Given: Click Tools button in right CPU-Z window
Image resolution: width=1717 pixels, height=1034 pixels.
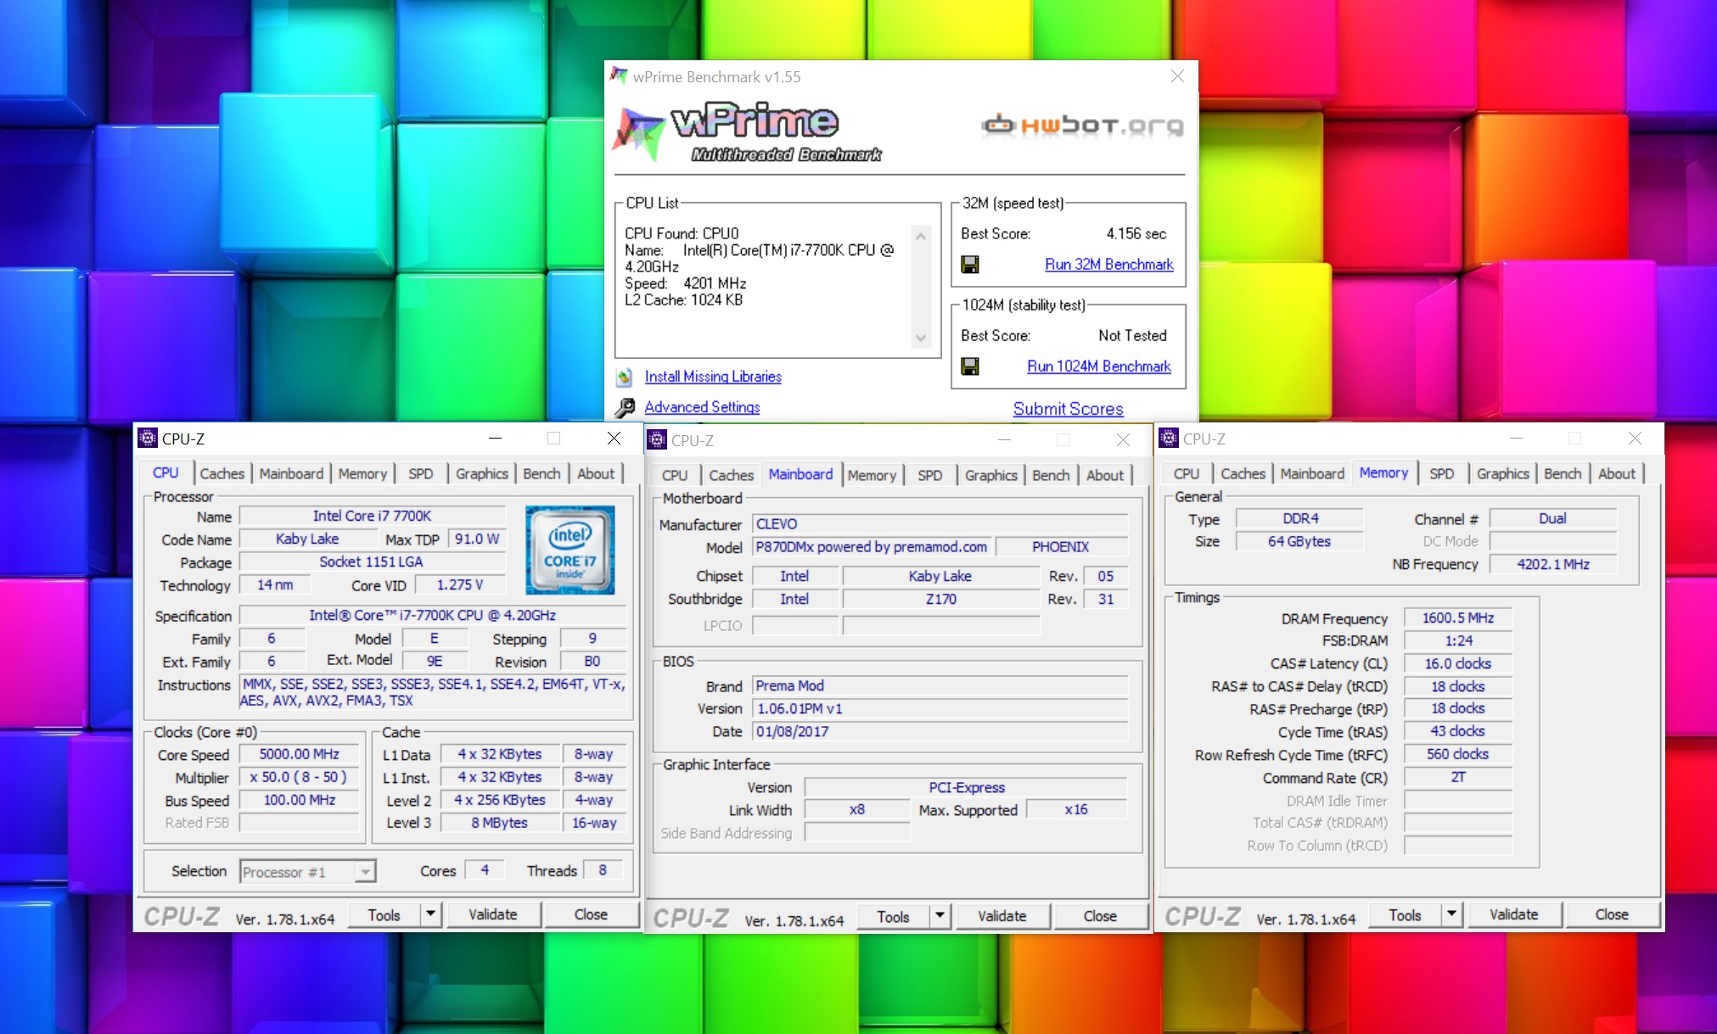Looking at the screenshot, I should [1405, 914].
